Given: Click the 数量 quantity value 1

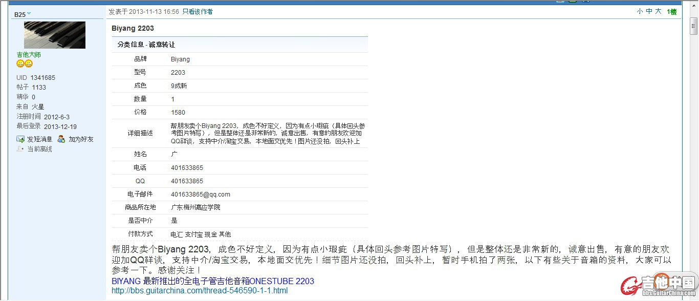Looking at the screenshot, I should [173, 99].
